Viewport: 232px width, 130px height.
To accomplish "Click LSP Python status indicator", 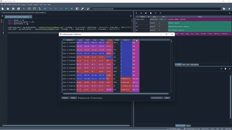I will tap(174, 129).
